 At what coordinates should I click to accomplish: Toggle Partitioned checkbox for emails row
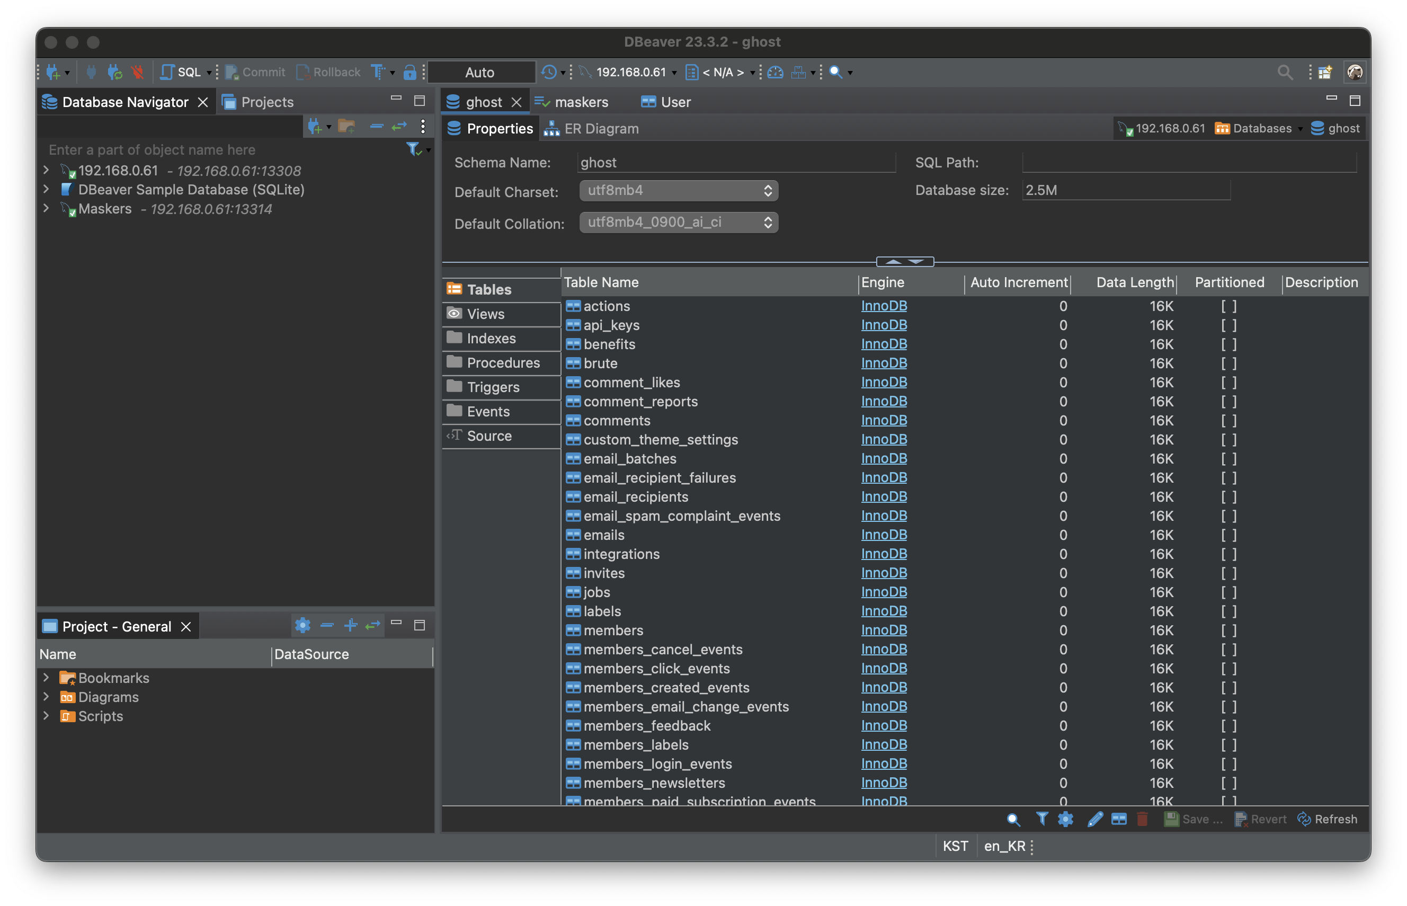[x=1229, y=535]
